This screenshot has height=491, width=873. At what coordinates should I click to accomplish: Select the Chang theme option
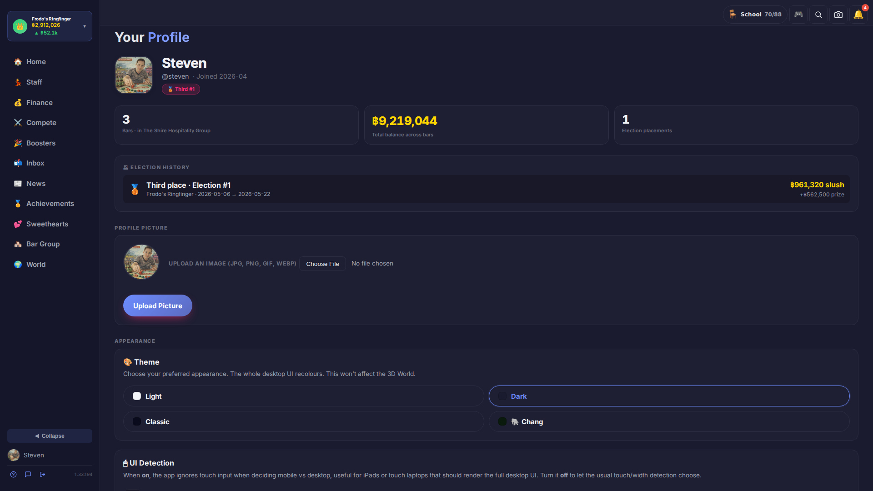tap(669, 421)
